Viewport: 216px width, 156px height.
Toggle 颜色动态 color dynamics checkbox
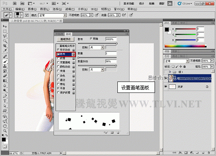click(x=58, y=67)
